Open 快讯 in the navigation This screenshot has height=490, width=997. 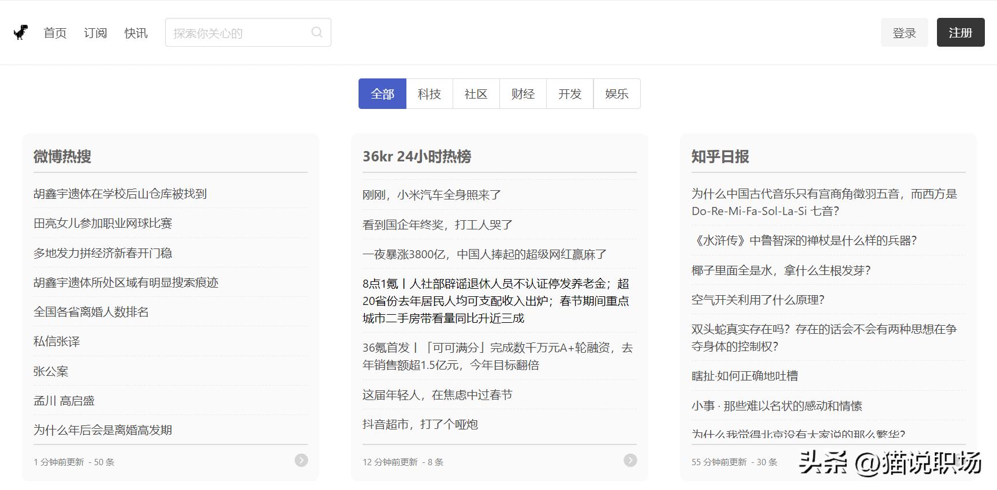tap(136, 33)
